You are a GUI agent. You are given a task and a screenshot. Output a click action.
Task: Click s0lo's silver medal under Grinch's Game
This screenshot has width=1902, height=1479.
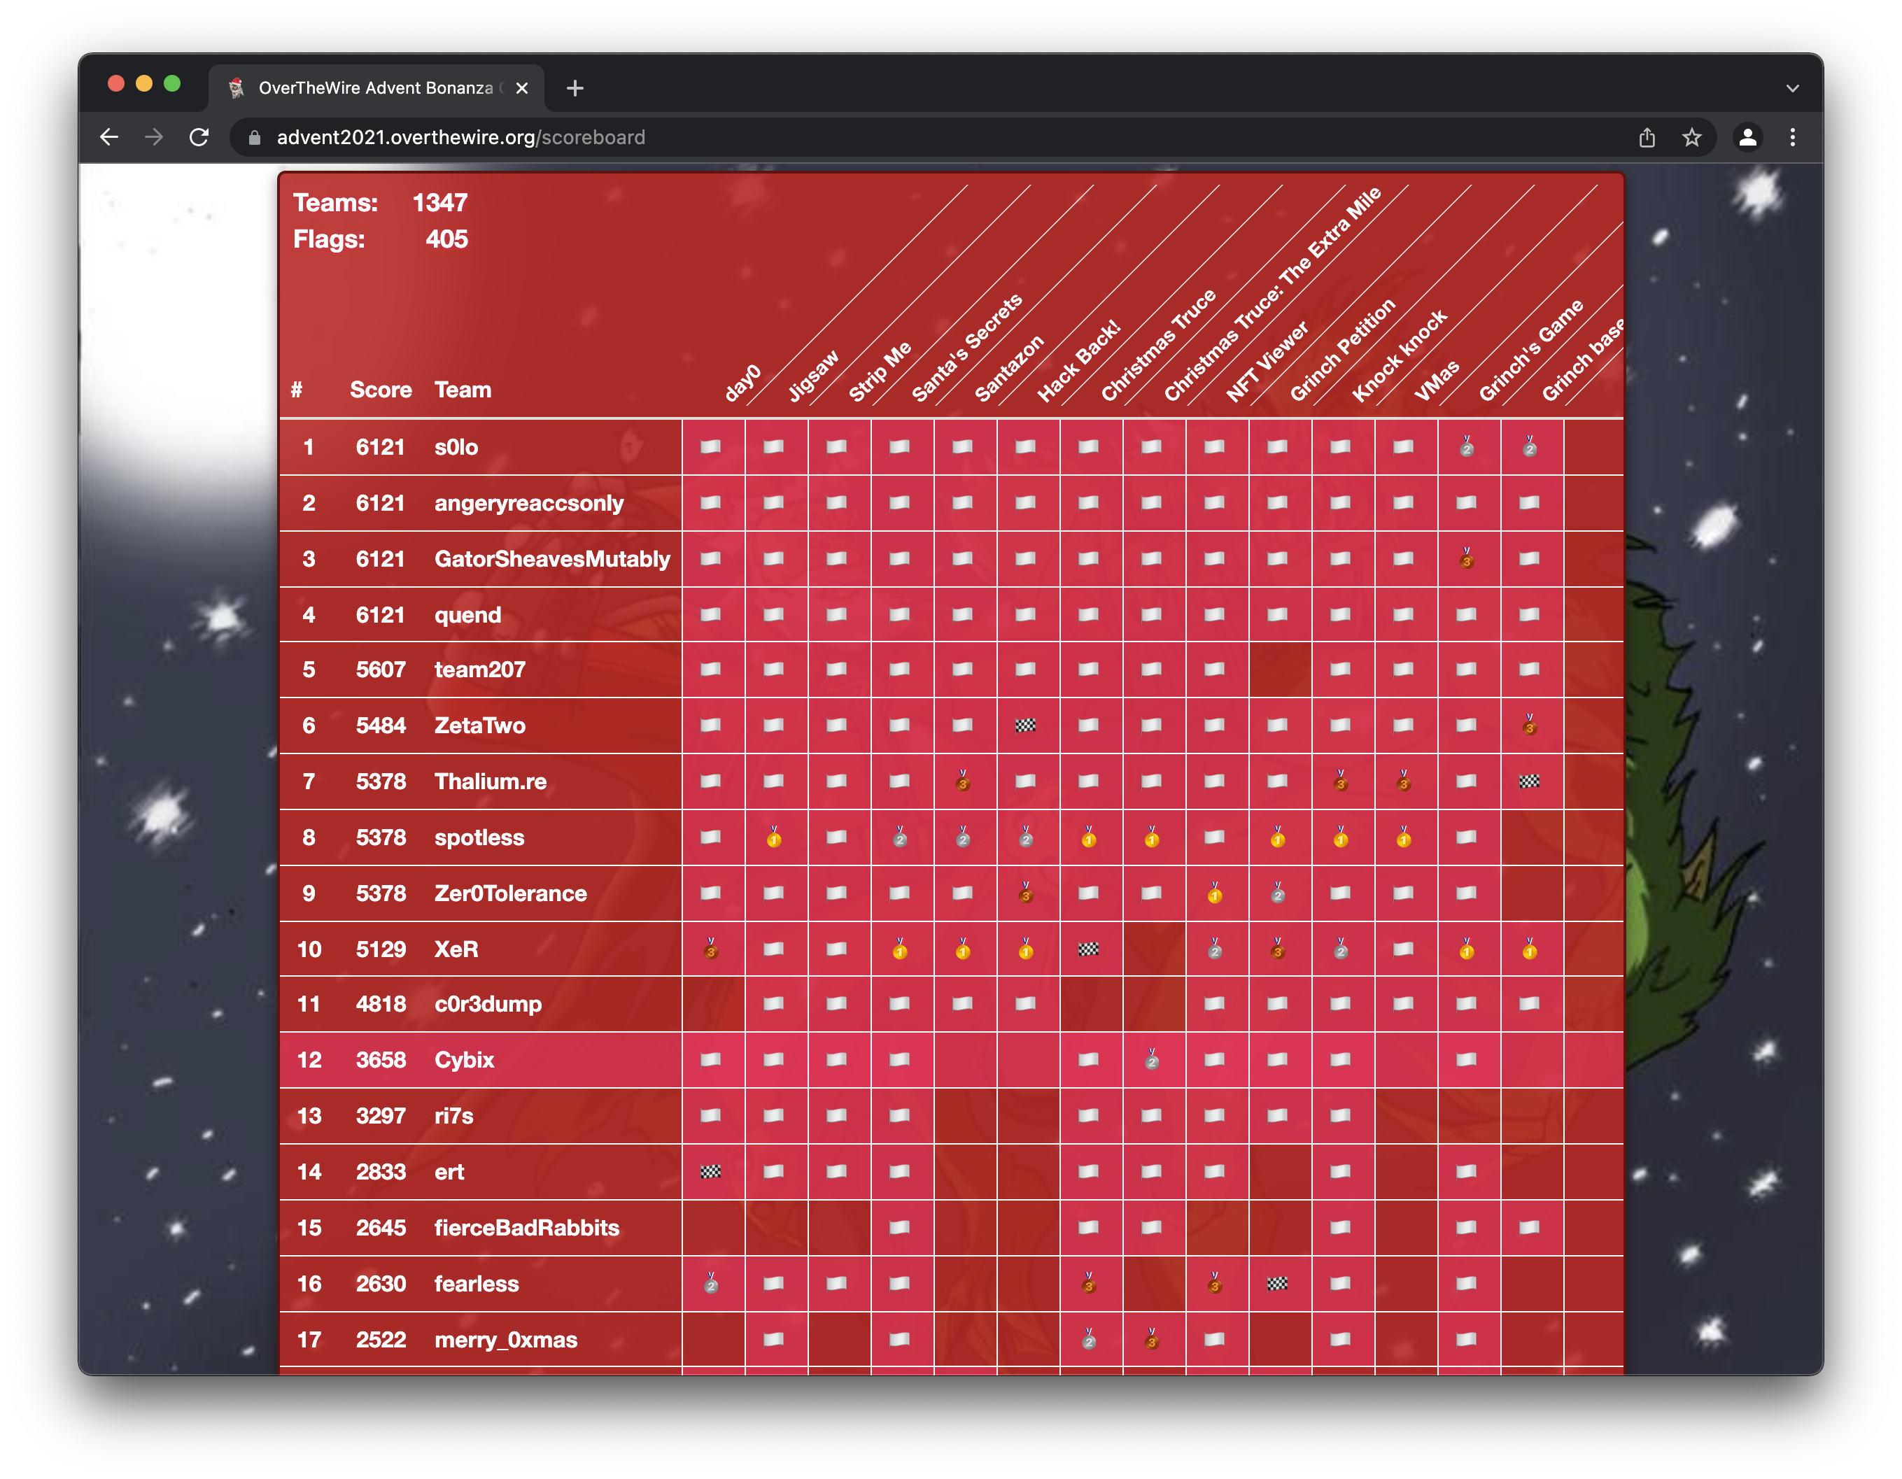coord(1467,448)
